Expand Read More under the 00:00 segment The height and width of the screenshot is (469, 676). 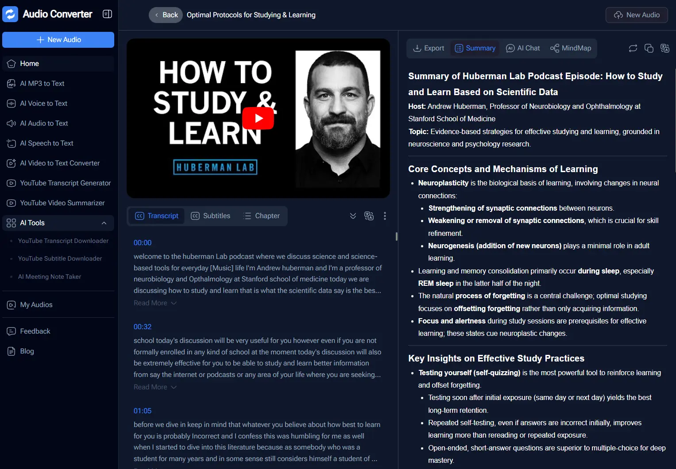click(x=155, y=303)
